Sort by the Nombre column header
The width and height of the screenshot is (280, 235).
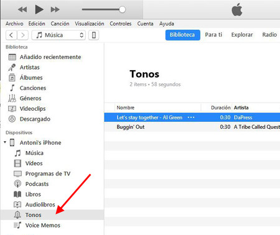coord(126,108)
